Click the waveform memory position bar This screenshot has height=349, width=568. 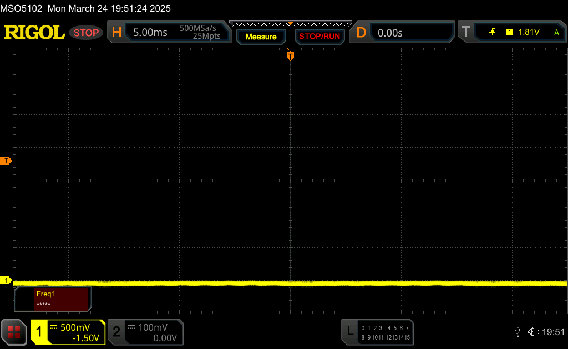[x=291, y=24]
